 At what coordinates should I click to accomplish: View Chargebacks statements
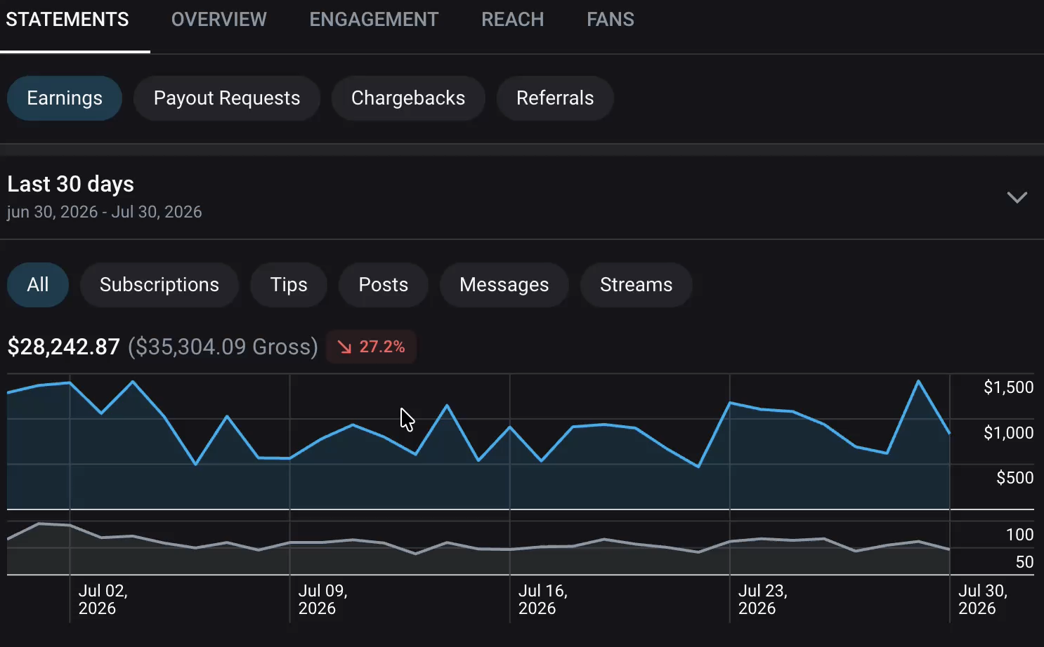click(408, 98)
